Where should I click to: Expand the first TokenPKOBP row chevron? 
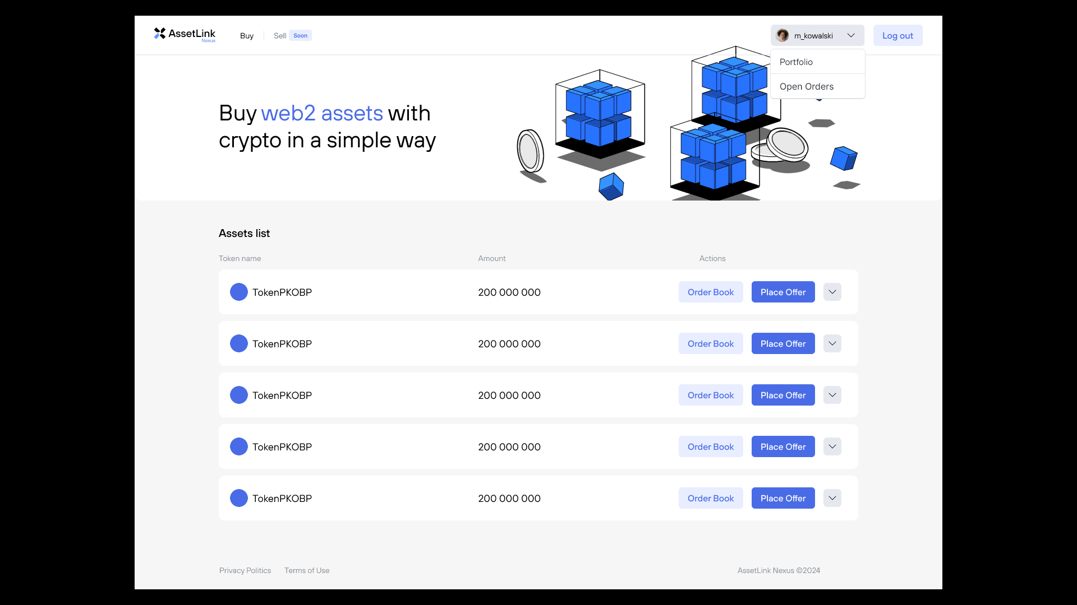coord(832,292)
